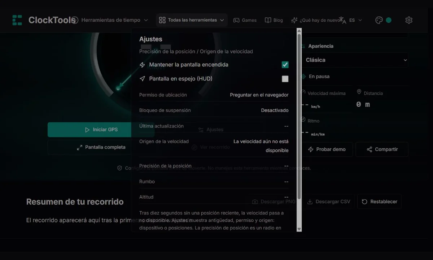Click the scrollbar down arrow

click(299, 229)
